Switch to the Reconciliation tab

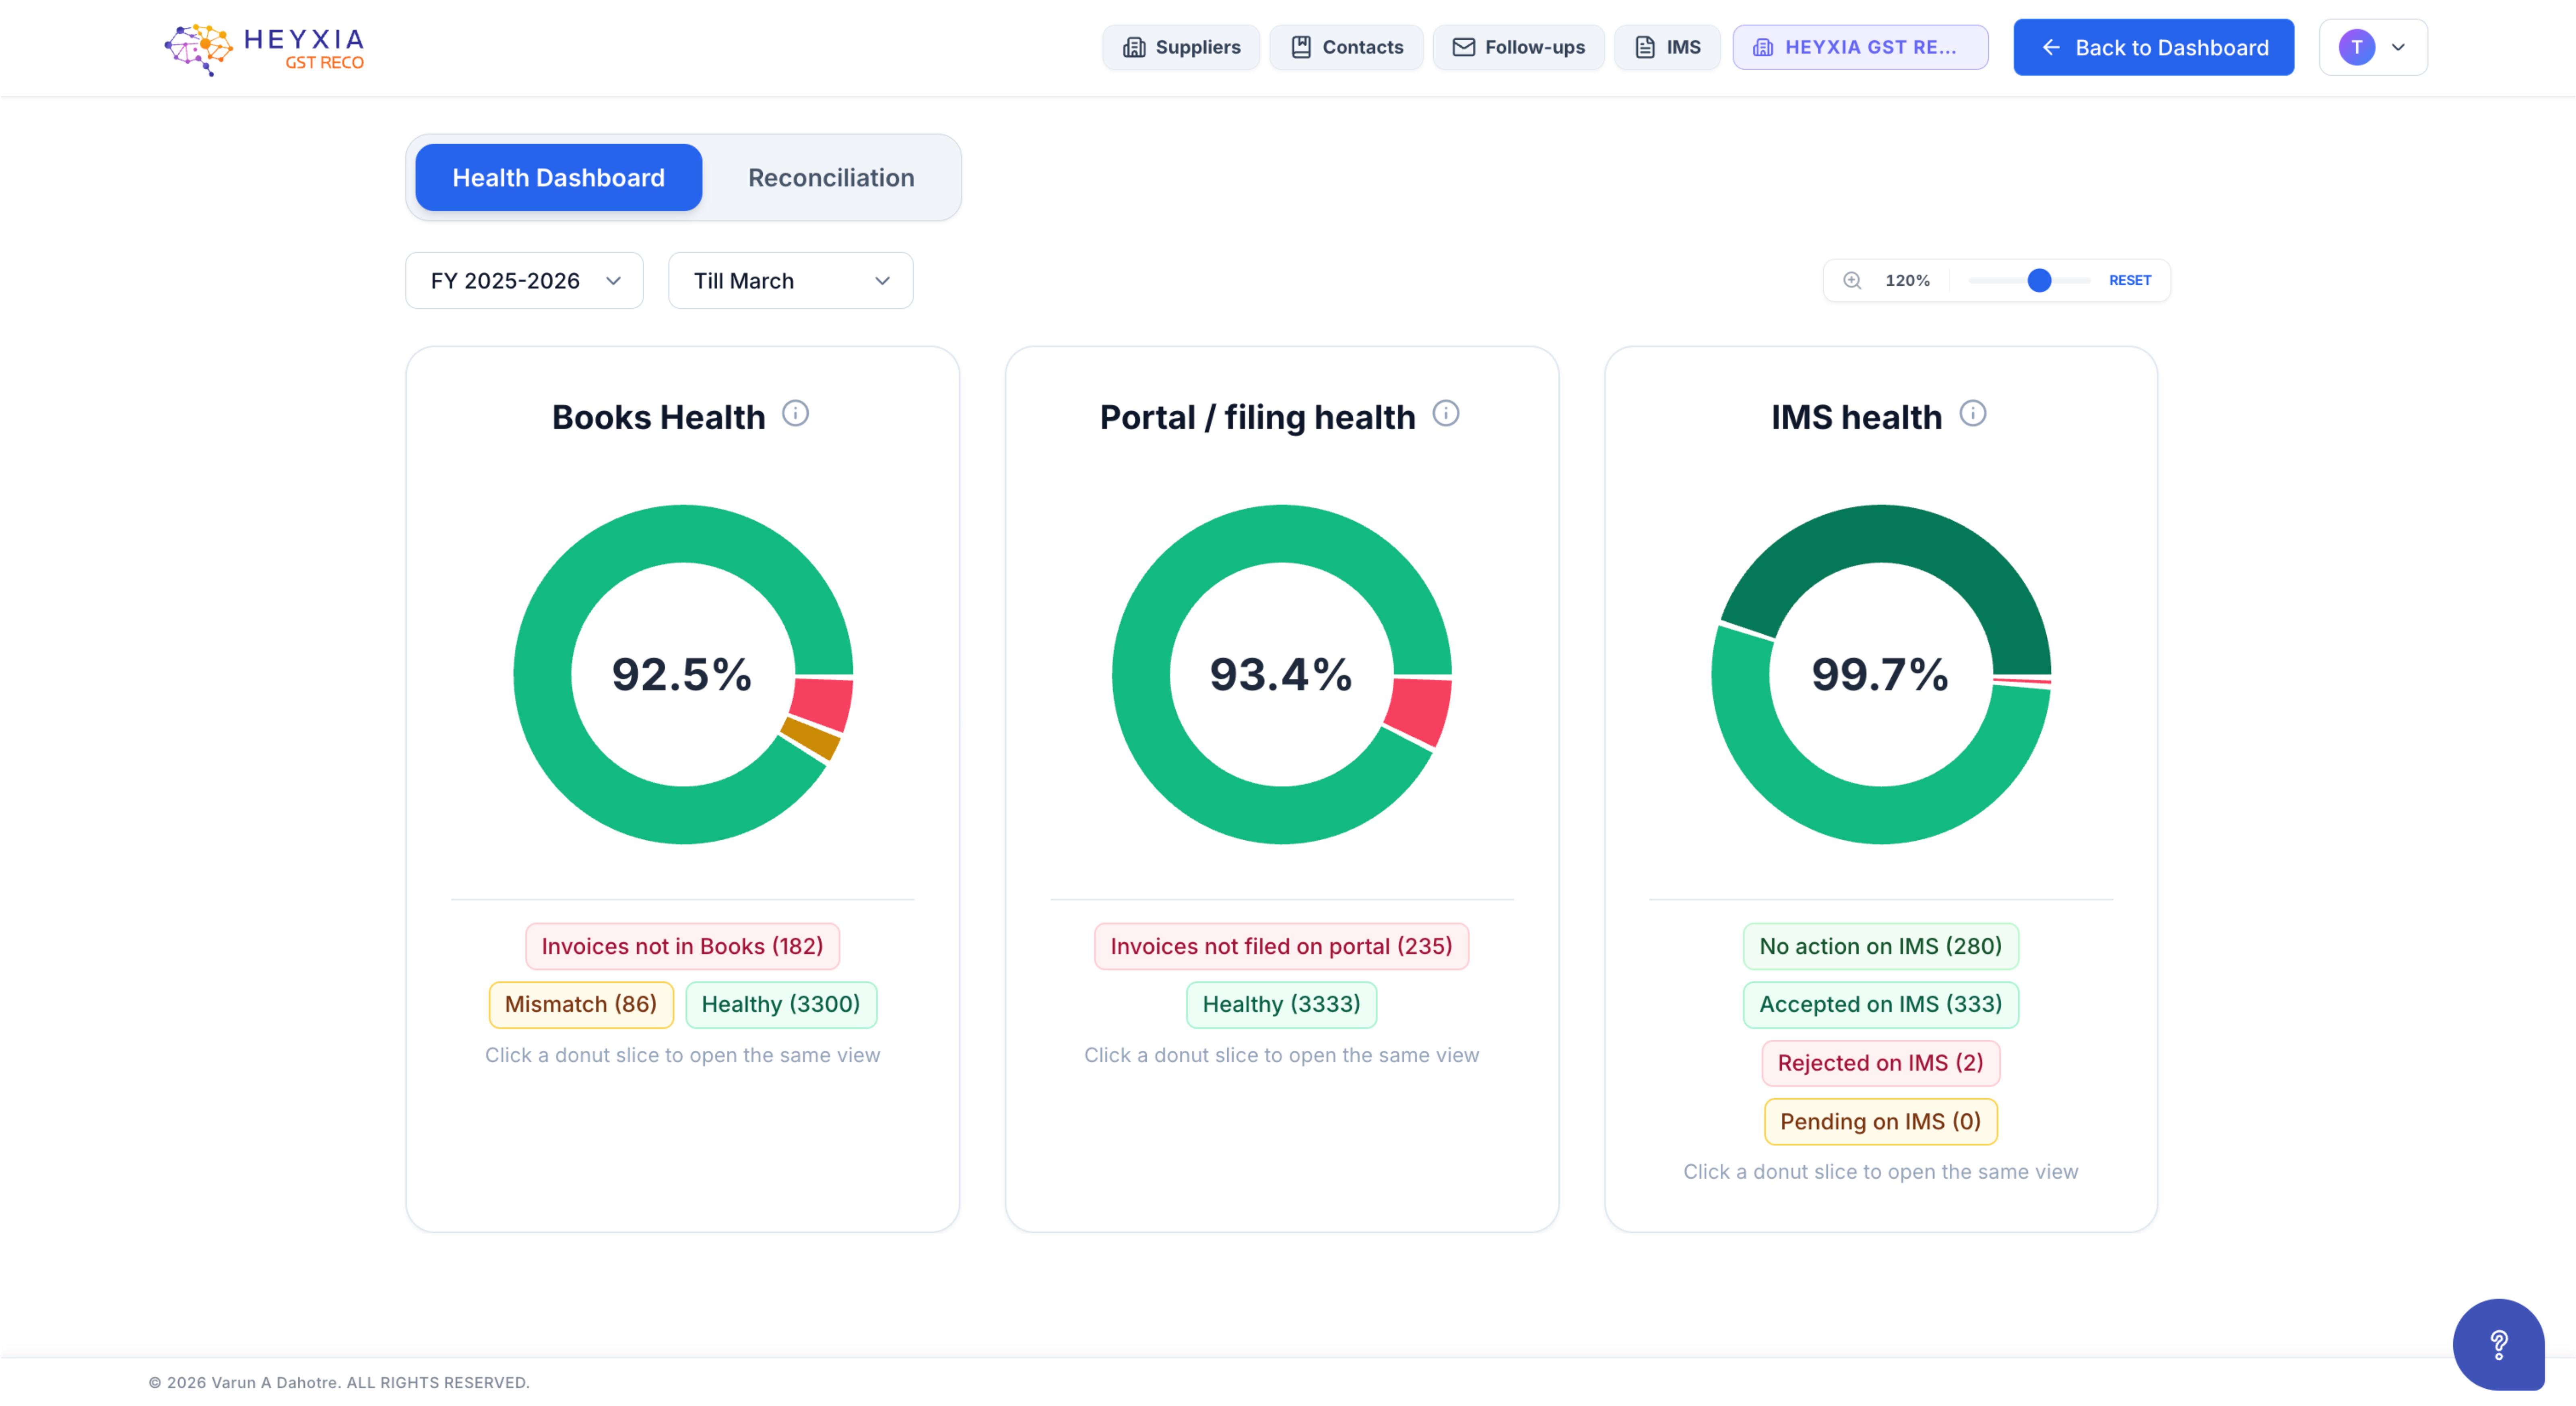[831, 177]
